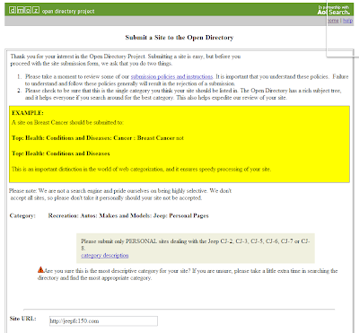The width and height of the screenshot is (359, 333).
Task: Click the 'Recreation: Autos: Makes and Models: Jeep: Personal Pages' text
Action: tap(128, 215)
